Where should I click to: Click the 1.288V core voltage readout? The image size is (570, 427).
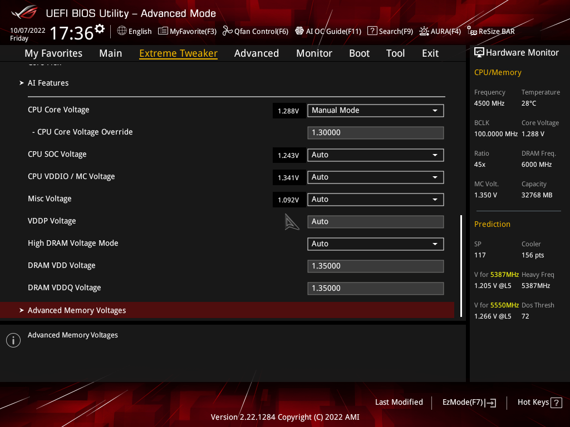coord(288,111)
